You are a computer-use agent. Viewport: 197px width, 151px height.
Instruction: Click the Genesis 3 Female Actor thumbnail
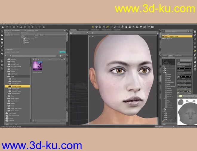(37, 66)
